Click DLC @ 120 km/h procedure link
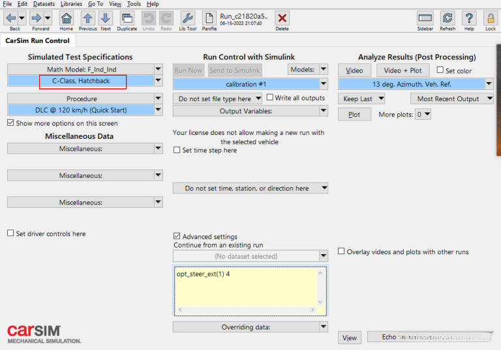The image size is (501, 350). pyautogui.click(x=81, y=110)
